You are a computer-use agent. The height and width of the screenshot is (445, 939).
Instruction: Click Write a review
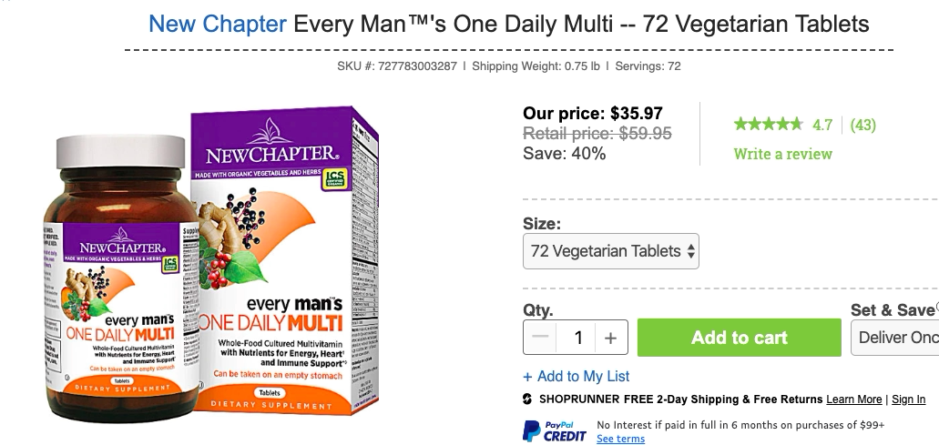coord(782,154)
